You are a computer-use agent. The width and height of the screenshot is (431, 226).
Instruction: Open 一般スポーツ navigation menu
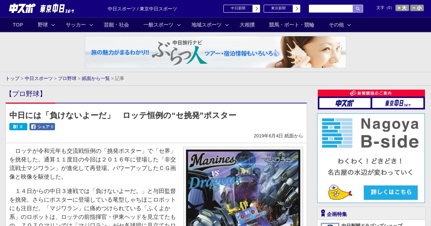(x=158, y=25)
